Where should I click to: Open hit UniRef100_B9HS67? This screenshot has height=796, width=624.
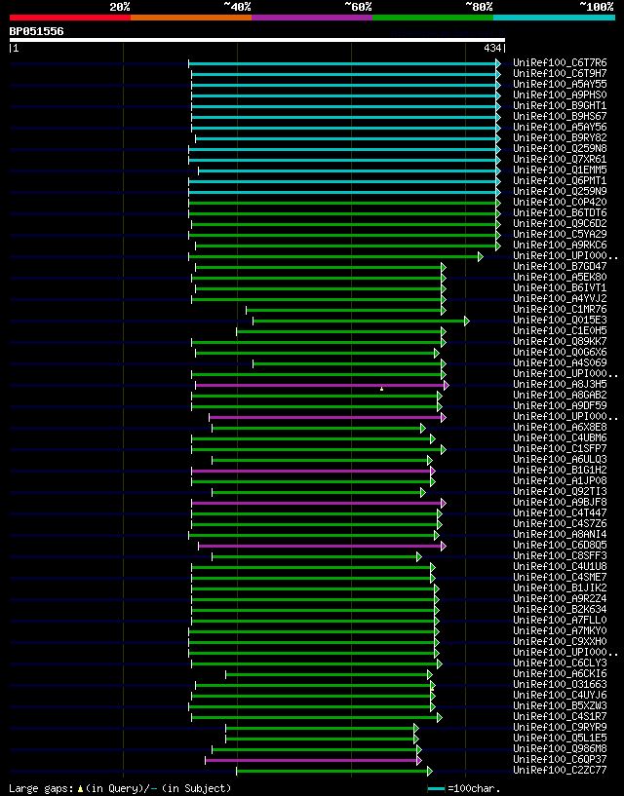560,116
